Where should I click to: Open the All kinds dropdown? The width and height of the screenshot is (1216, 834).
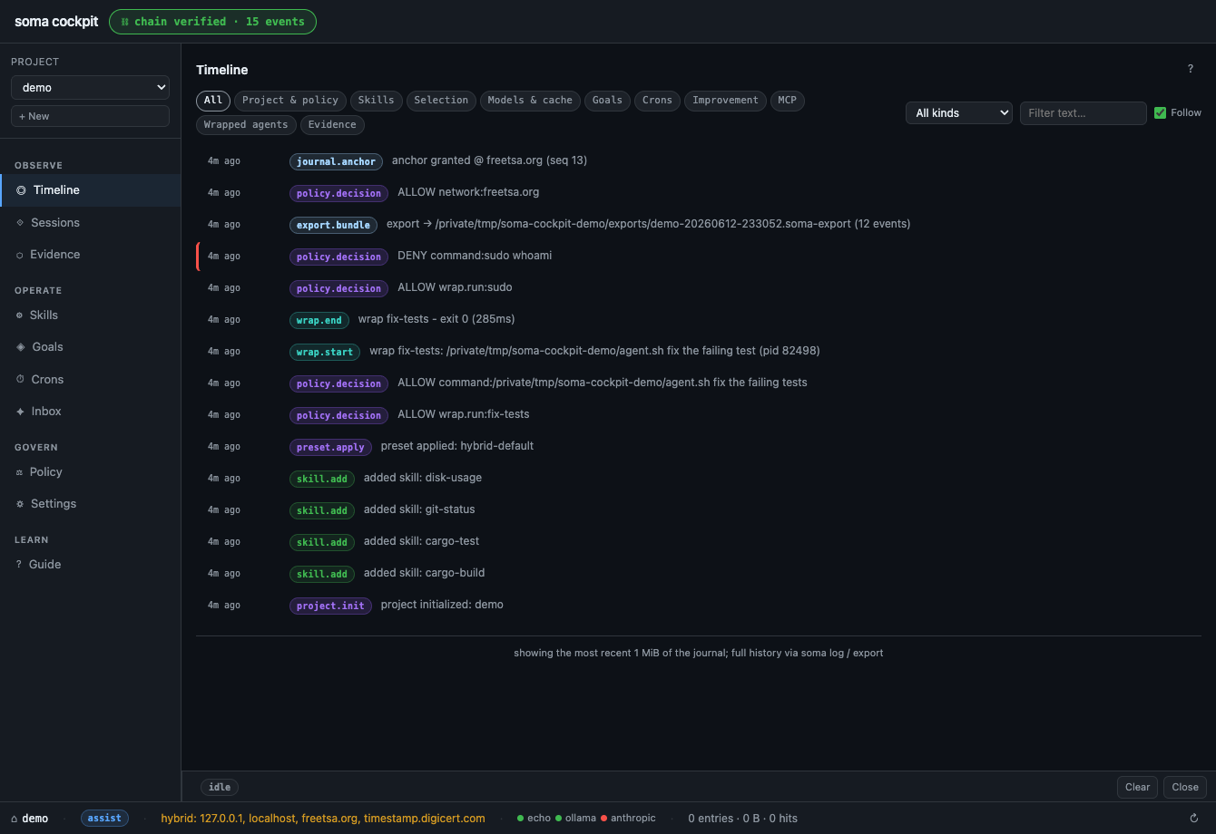tap(959, 112)
